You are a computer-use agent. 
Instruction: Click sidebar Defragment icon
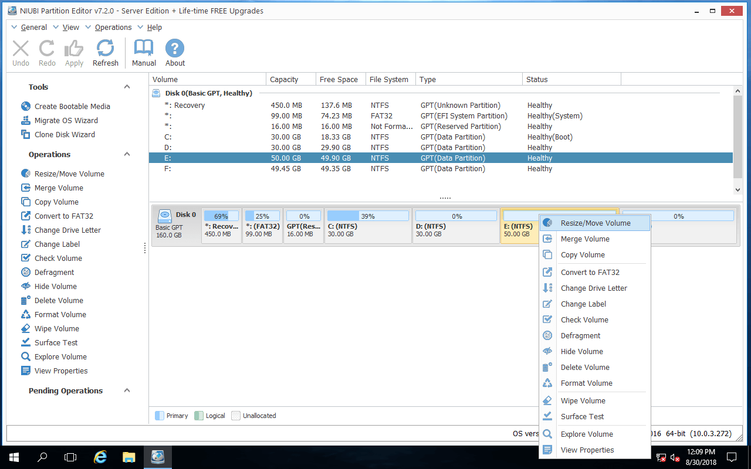click(x=25, y=272)
